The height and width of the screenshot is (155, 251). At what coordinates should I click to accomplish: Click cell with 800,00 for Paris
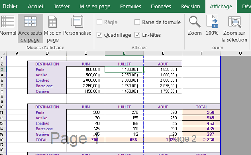86,69
